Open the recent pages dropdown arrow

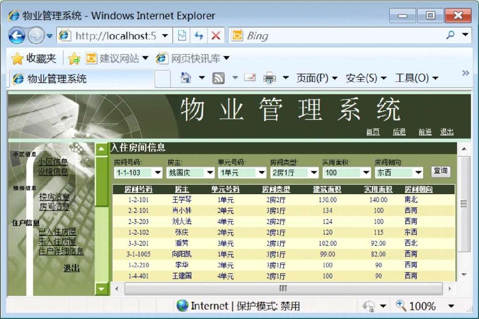pos(49,36)
